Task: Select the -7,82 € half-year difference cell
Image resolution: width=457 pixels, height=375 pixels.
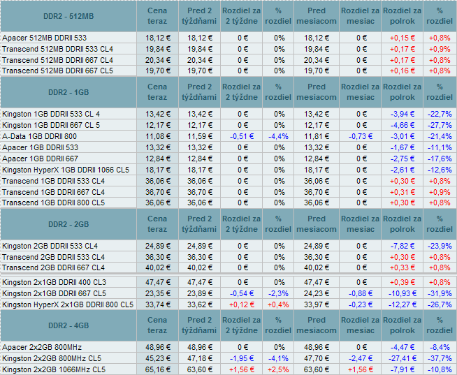Action: click(x=402, y=246)
